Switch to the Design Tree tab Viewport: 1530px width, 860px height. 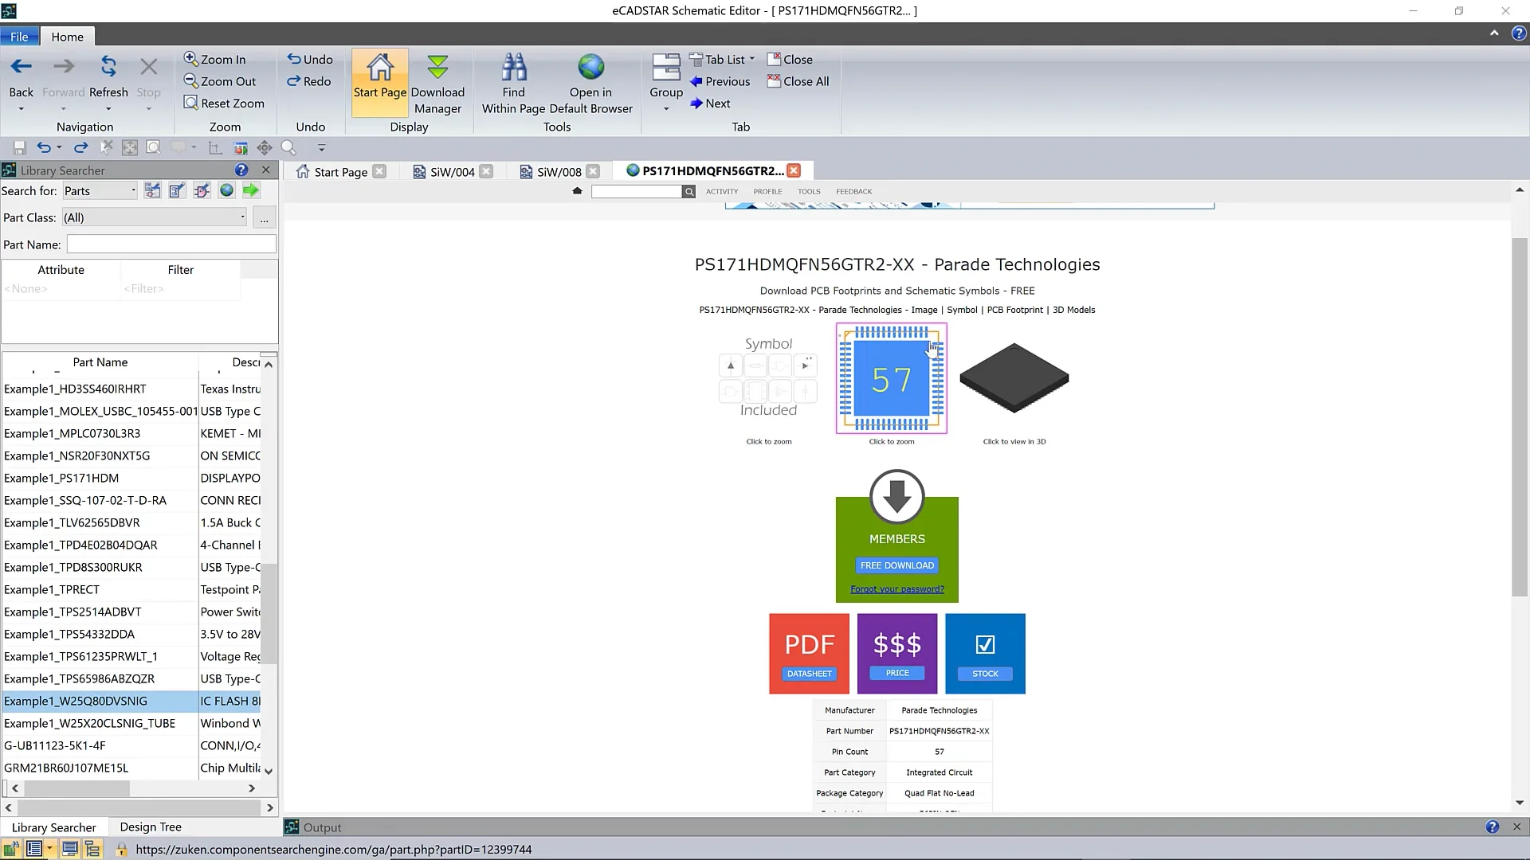[151, 827]
